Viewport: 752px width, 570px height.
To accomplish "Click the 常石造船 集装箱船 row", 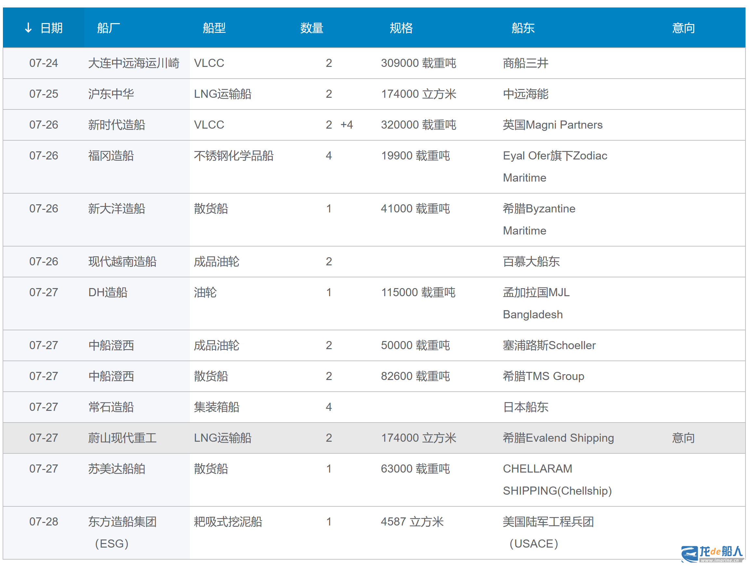I will click(x=217, y=407).
